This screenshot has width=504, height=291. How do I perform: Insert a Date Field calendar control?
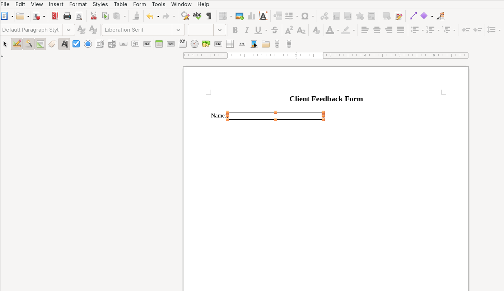[x=159, y=44]
